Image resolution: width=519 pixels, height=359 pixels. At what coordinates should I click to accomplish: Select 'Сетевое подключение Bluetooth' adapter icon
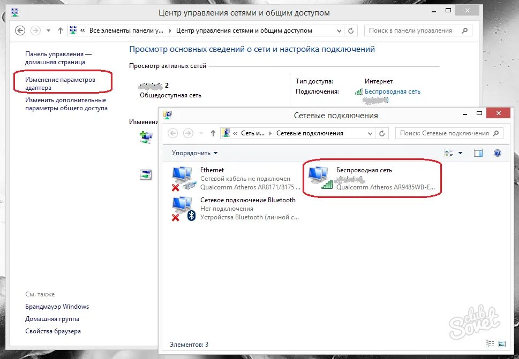(184, 209)
